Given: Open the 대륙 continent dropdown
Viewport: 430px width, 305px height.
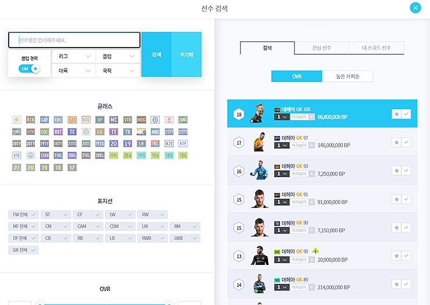Looking at the screenshot, I should 73,70.
